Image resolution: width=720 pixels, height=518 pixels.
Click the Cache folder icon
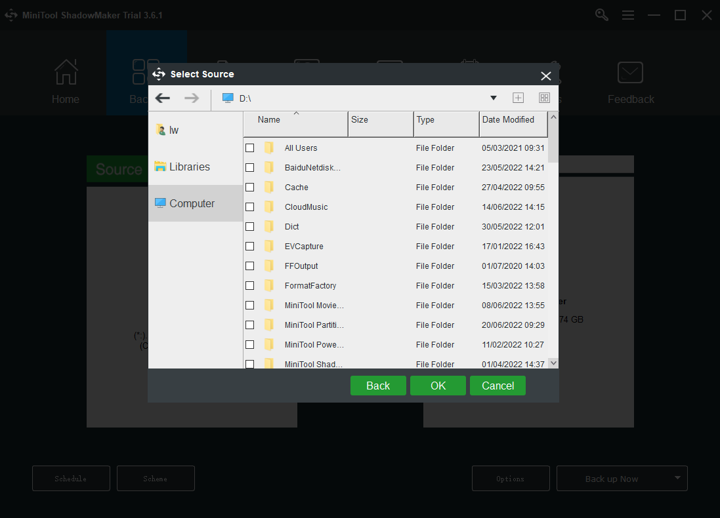point(269,187)
